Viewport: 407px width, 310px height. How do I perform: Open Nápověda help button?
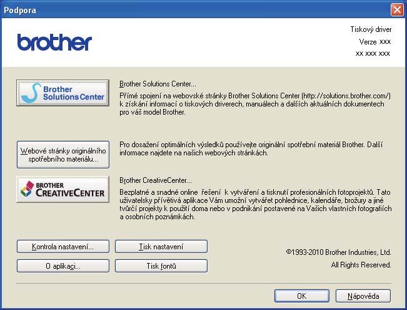click(x=363, y=296)
